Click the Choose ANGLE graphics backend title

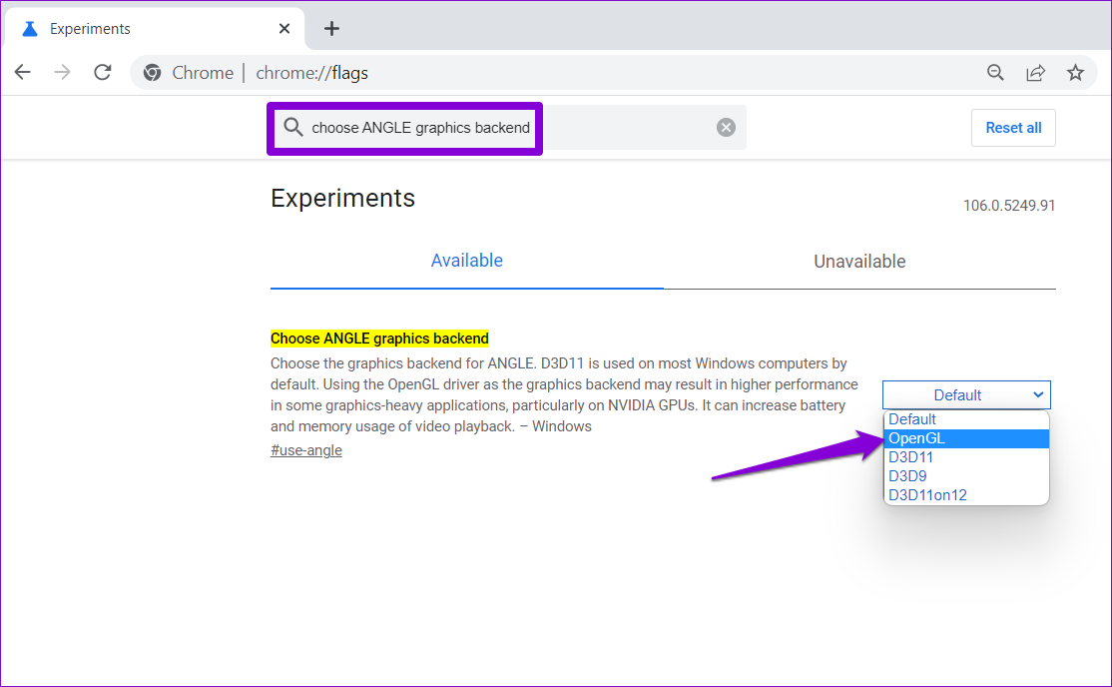click(379, 339)
